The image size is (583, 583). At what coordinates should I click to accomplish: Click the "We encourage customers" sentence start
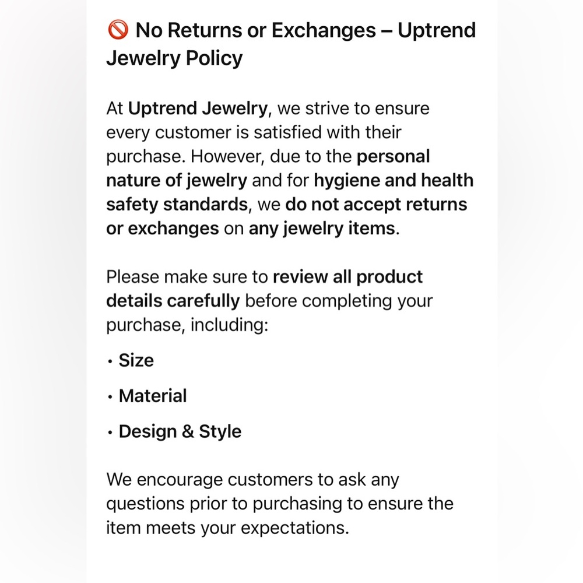pos(222,480)
